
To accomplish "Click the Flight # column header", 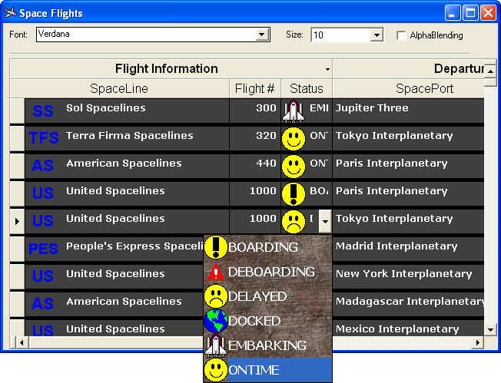I will point(255,88).
